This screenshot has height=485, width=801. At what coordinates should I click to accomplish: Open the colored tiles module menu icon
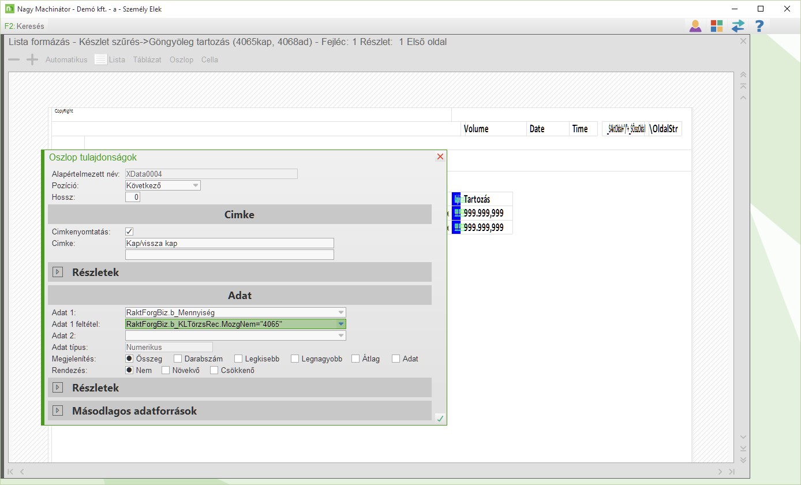(717, 26)
